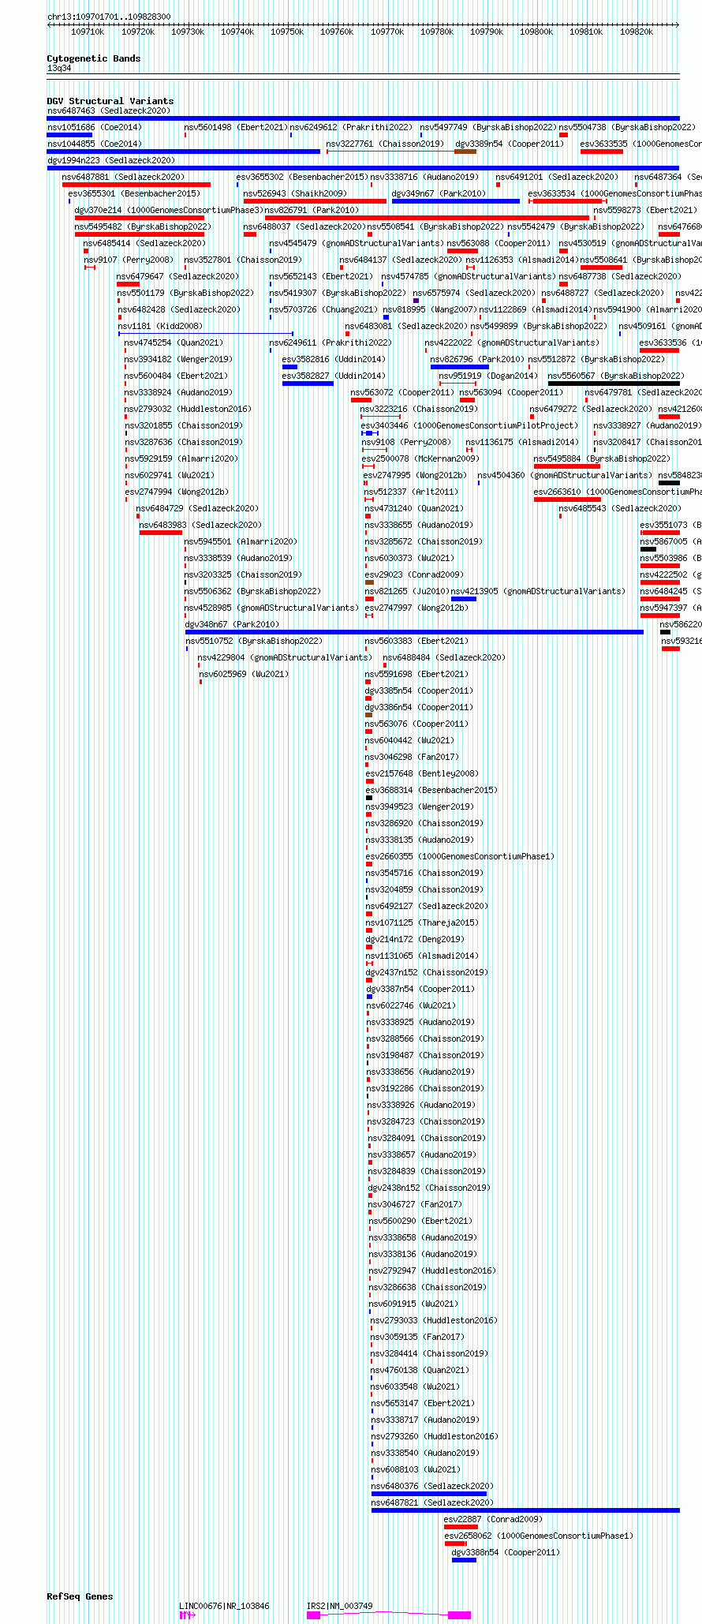Open nsv5560567 (ByrskaBishop2022) variant
The height and width of the screenshot is (1624, 702).
pos(616,376)
